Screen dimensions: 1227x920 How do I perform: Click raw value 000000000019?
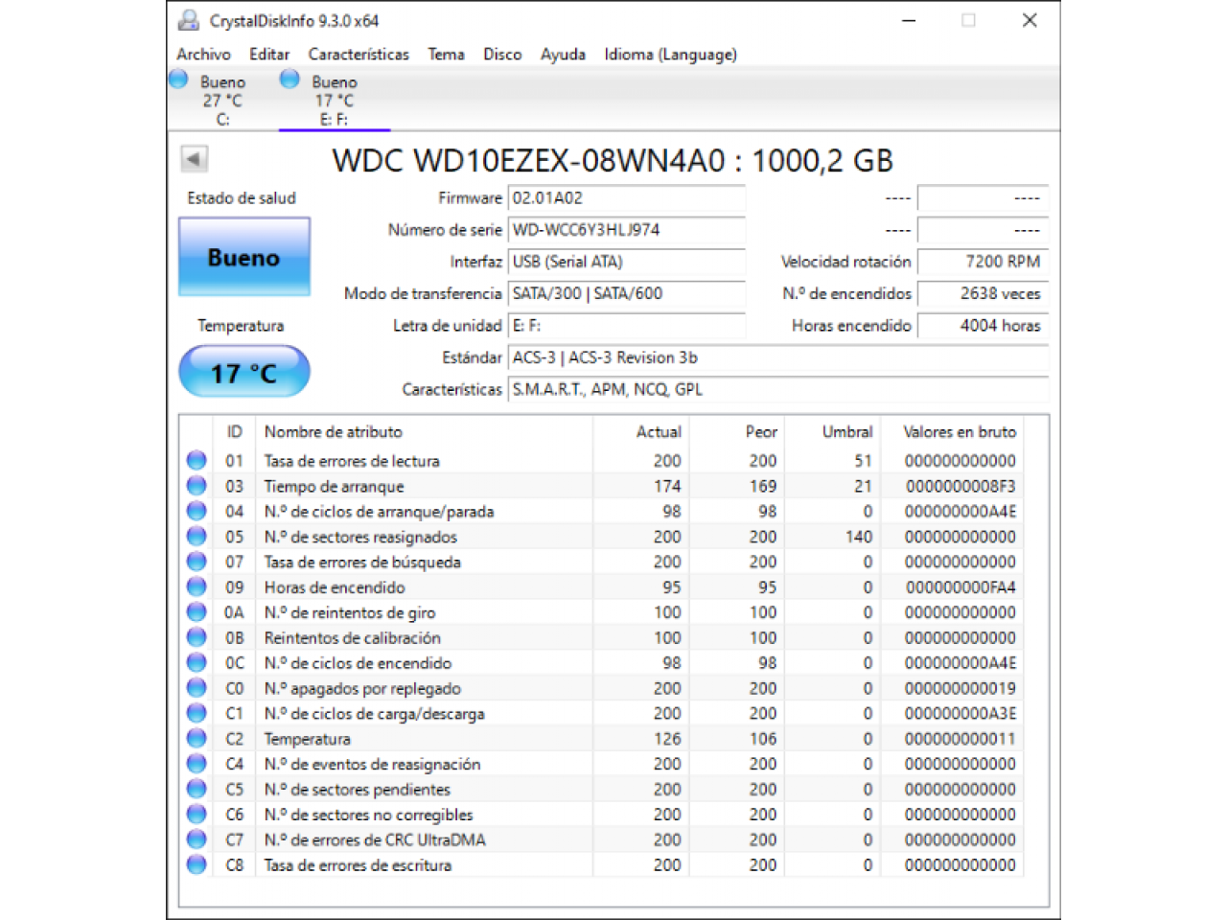[x=961, y=688]
